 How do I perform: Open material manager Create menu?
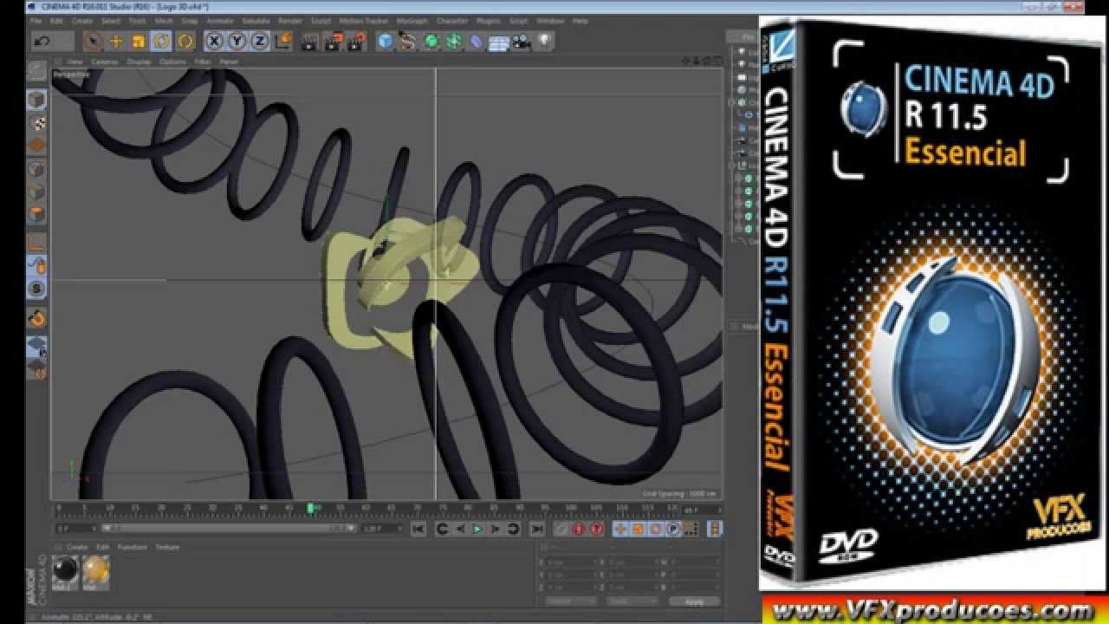[x=77, y=547]
